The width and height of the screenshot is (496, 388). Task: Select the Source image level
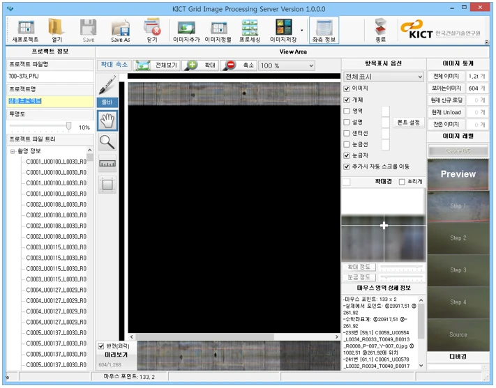458,334
